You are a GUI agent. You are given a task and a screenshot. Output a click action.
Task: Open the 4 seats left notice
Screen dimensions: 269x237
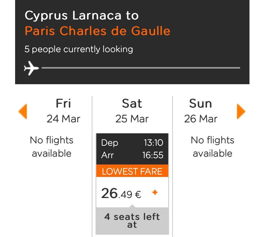(132, 220)
